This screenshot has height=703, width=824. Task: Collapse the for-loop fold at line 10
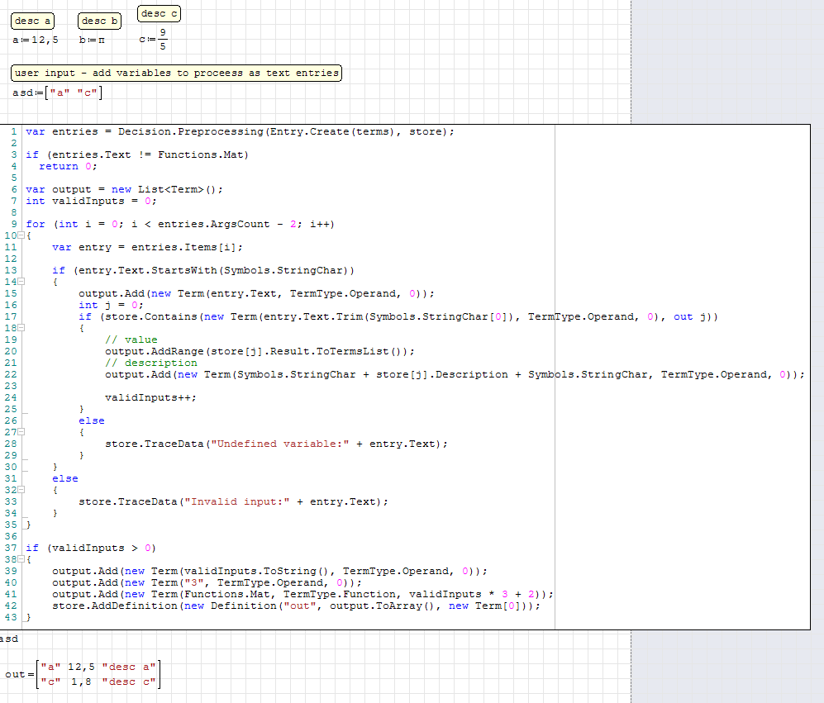pos(21,235)
